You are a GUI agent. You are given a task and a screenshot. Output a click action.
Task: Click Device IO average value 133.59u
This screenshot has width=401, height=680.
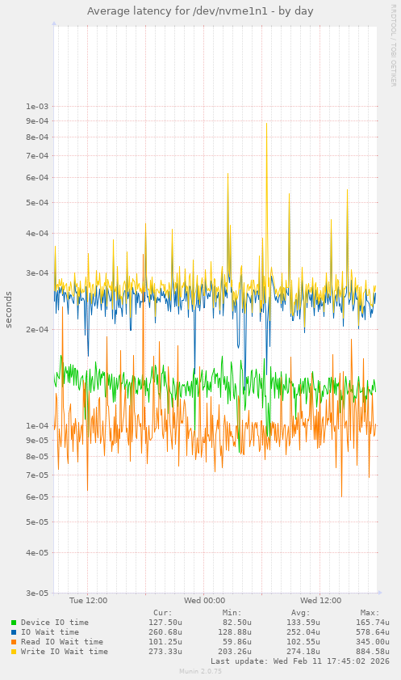tap(303, 623)
